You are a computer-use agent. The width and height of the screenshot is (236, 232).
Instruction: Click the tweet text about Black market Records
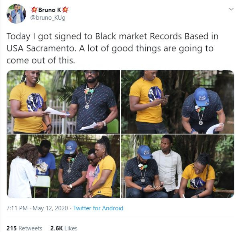[x=112, y=48]
